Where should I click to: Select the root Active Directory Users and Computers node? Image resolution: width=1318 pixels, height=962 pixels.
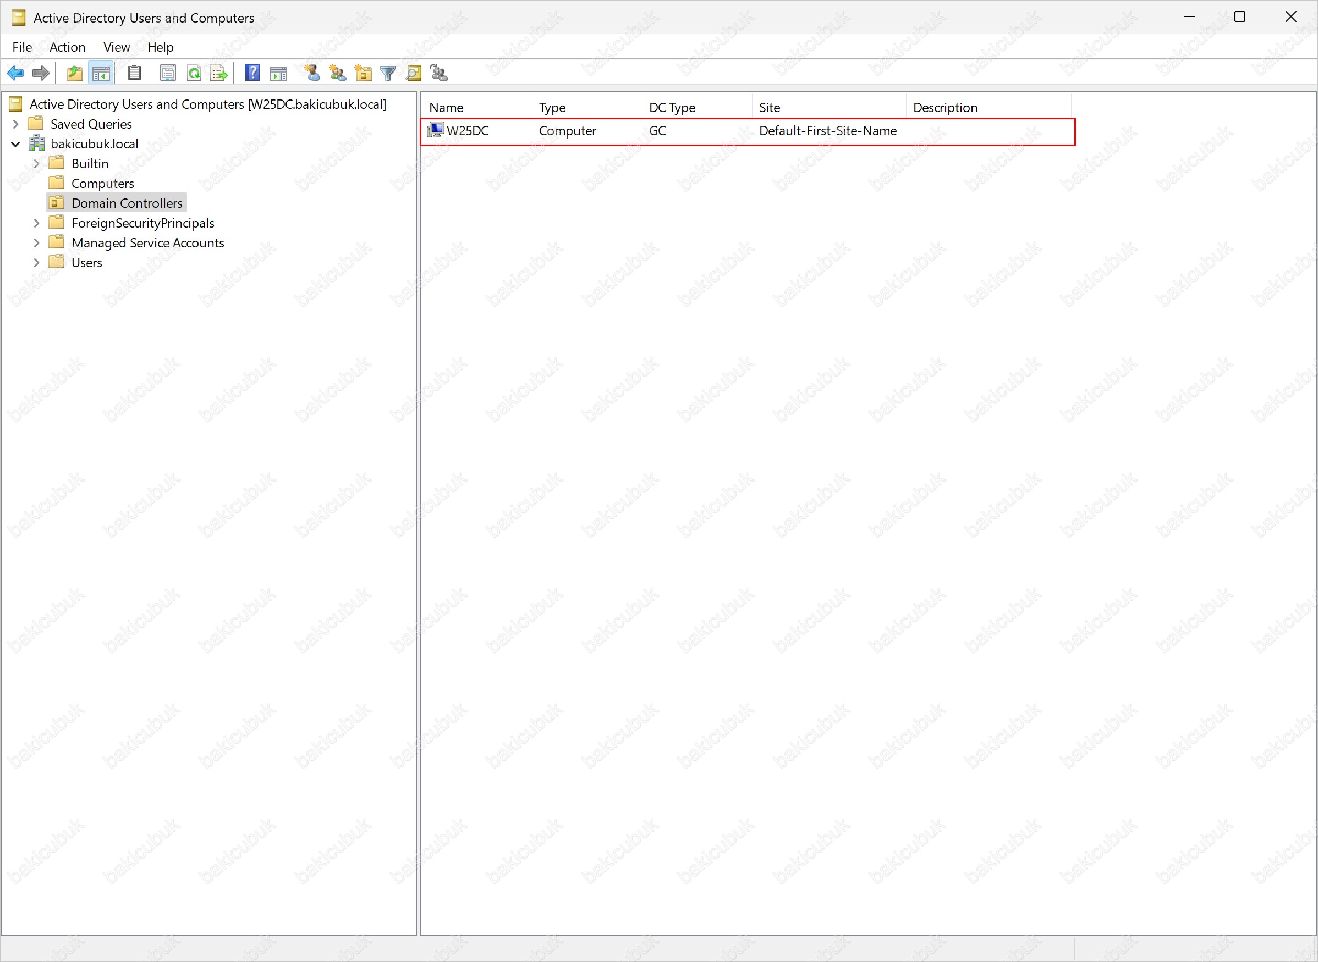(208, 104)
